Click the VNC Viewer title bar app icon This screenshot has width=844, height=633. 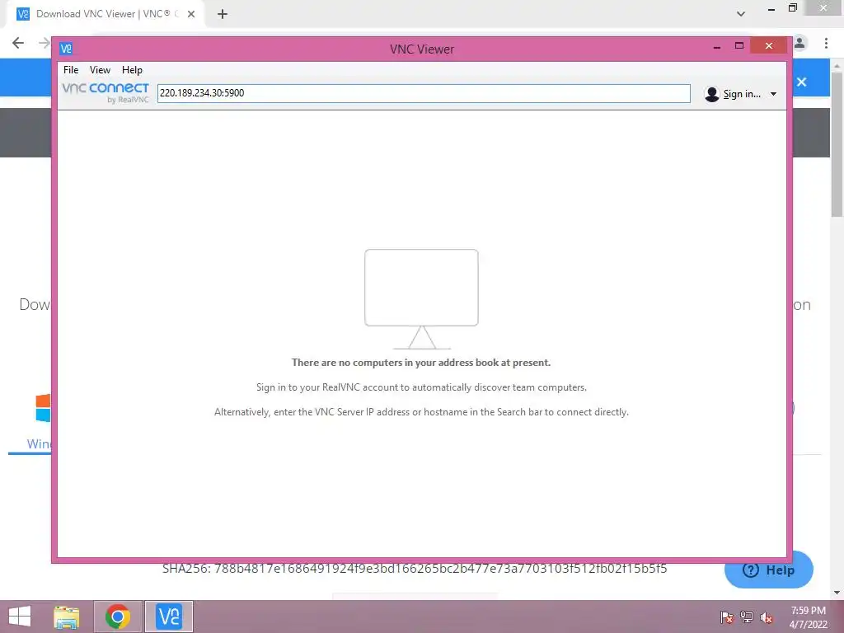click(x=66, y=49)
